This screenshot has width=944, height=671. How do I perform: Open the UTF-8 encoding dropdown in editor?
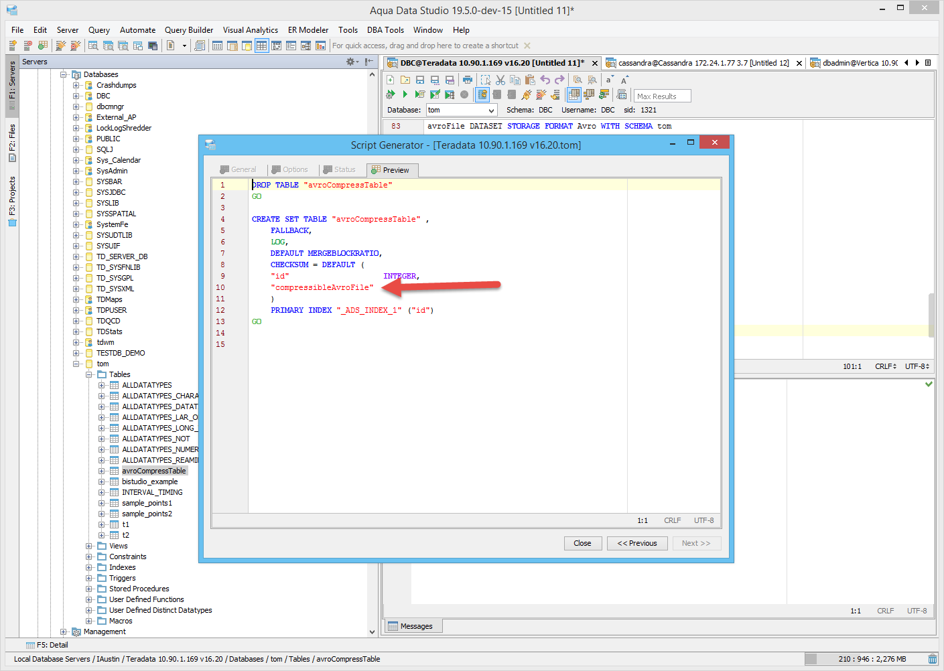(917, 366)
